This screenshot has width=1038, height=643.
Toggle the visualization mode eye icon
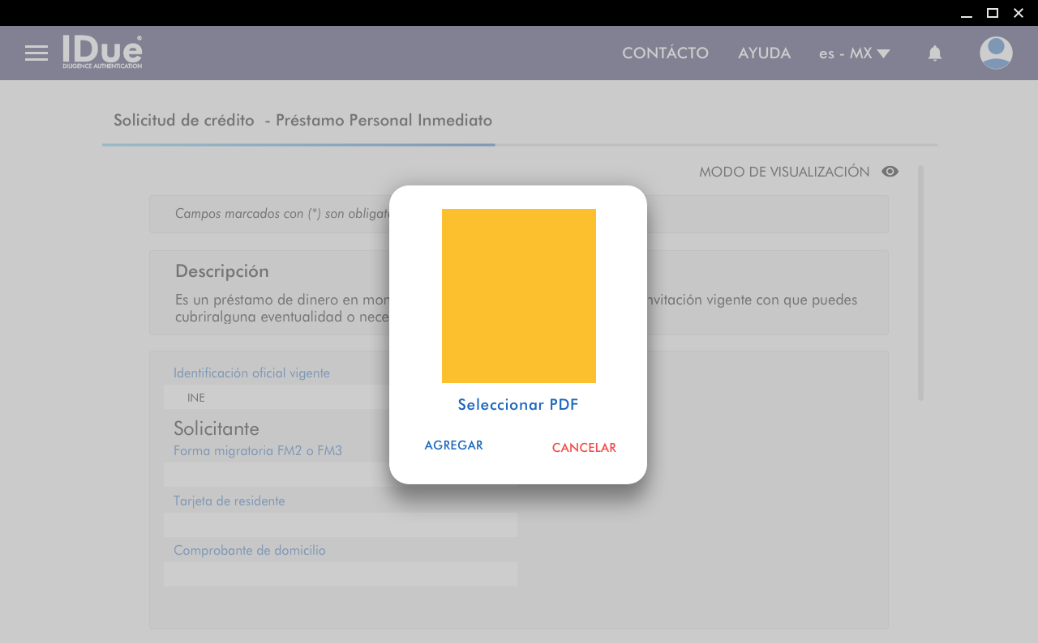pos(890,172)
